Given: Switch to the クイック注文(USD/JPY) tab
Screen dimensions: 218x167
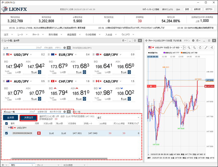Looking at the screenshot, I should (x=82, y=48).
